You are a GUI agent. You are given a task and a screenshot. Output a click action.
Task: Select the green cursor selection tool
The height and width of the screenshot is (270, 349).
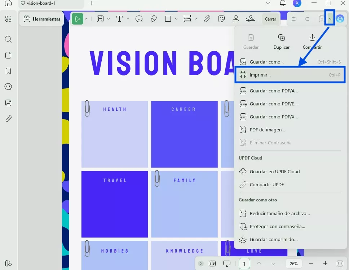[78, 19]
